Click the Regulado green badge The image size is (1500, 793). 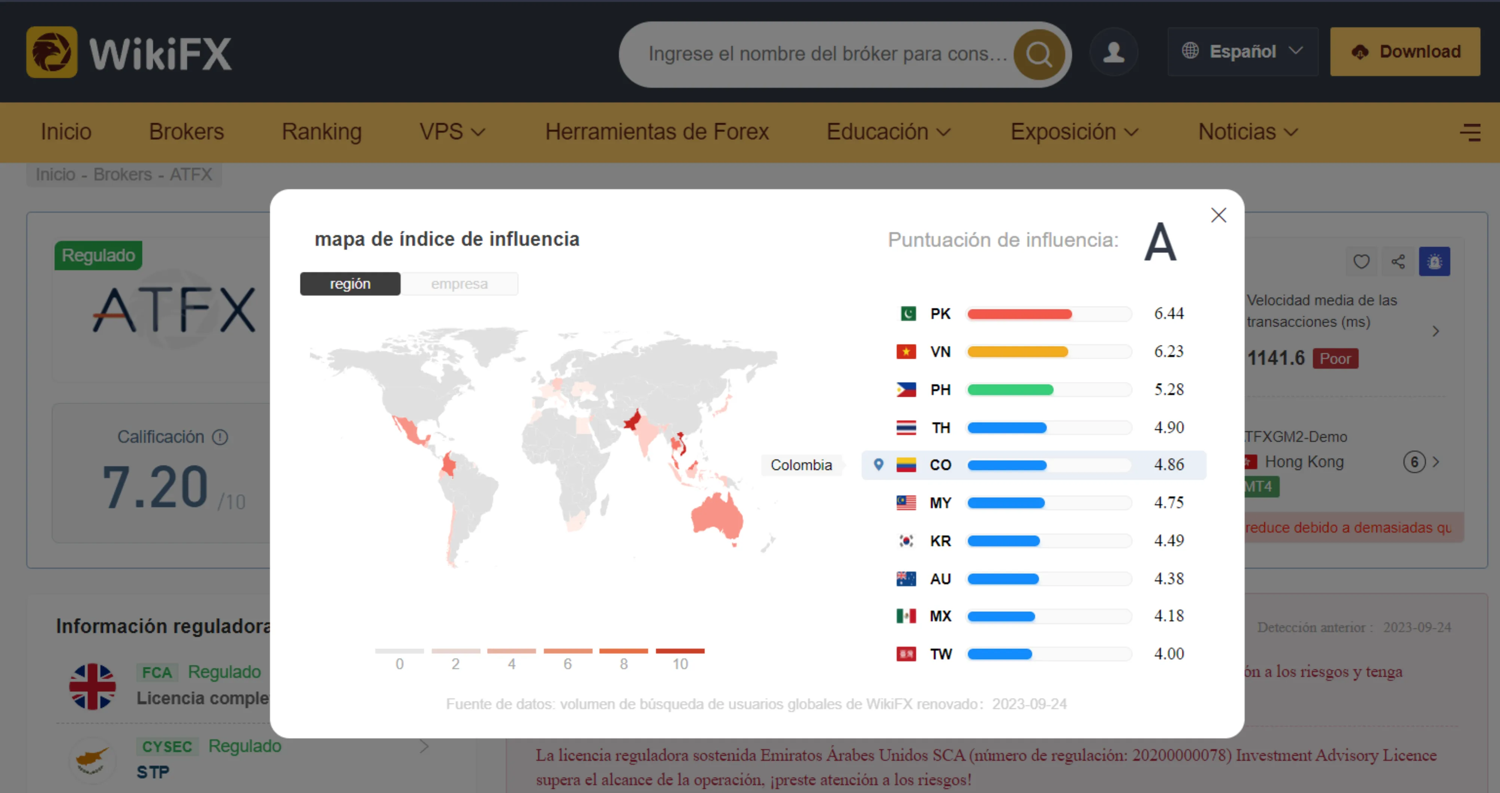tap(98, 255)
